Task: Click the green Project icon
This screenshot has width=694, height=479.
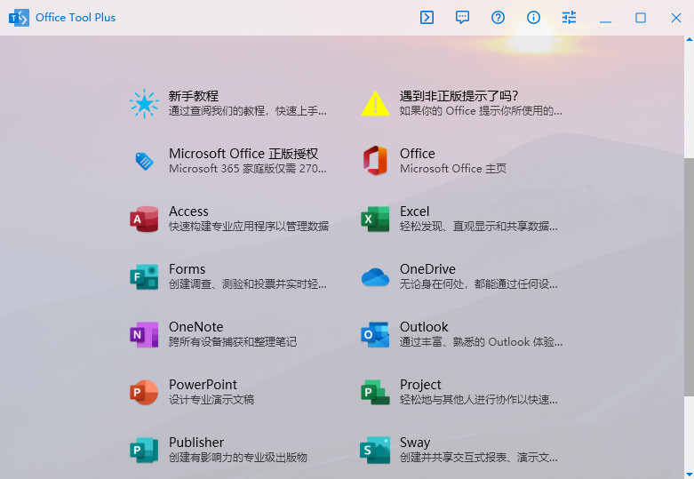Action: point(375,392)
